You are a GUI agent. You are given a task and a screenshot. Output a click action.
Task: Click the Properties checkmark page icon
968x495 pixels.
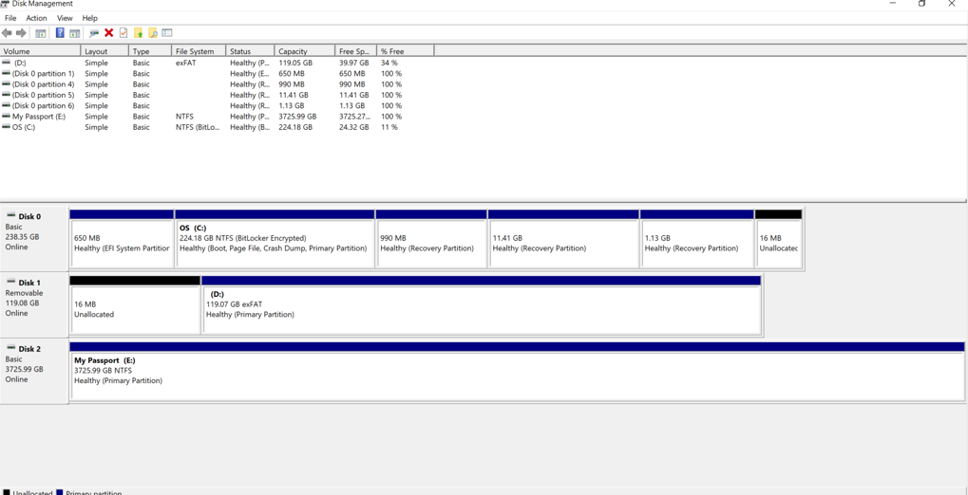point(123,32)
